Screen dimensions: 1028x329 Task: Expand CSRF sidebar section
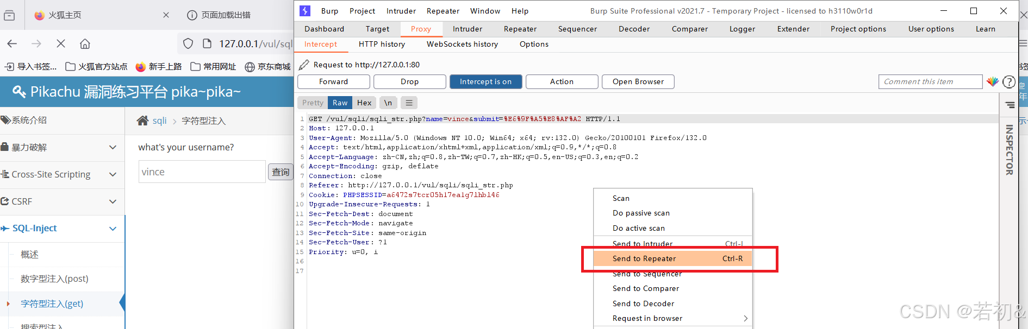click(62, 201)
